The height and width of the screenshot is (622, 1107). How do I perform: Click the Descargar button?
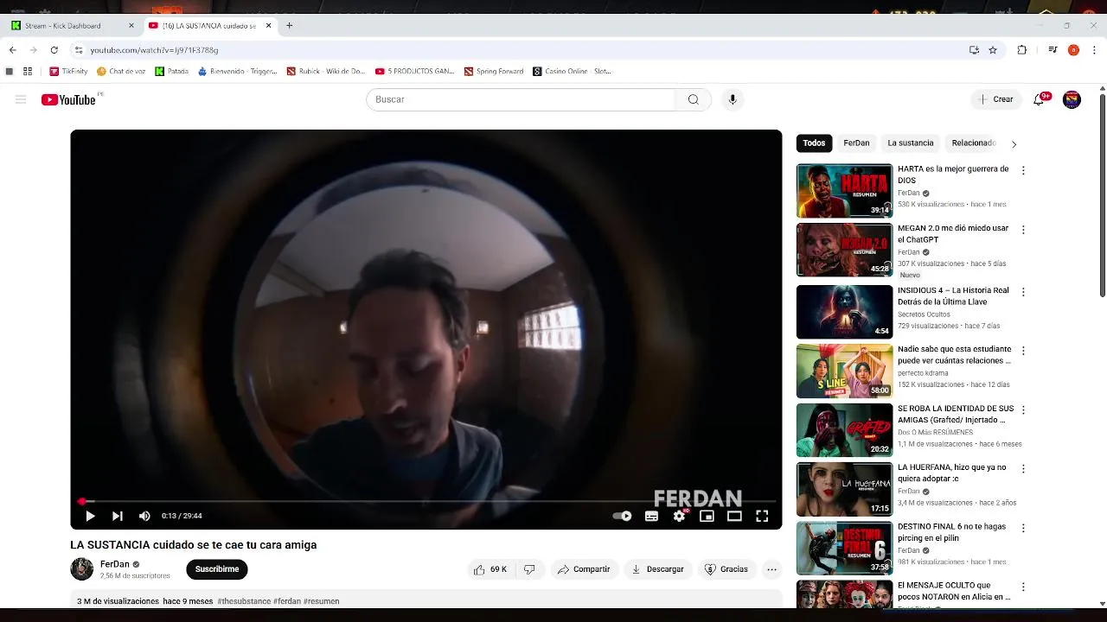(x=657, y=569)
